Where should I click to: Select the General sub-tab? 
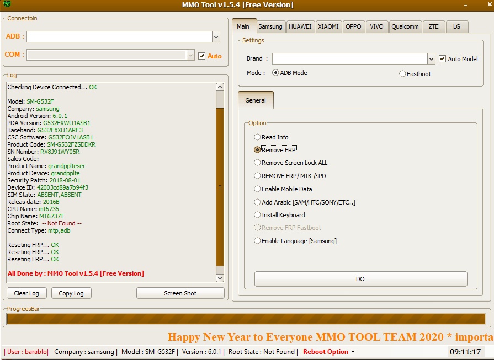tap(256, 100)
